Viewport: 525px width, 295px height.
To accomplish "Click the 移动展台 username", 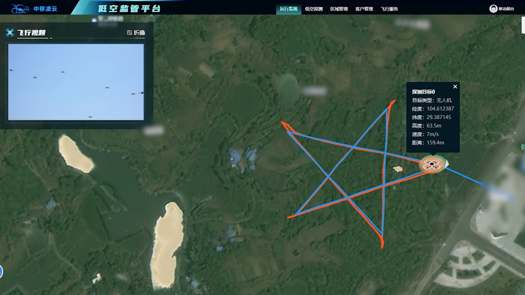I will pyautogui.click(x=506, y=9).
